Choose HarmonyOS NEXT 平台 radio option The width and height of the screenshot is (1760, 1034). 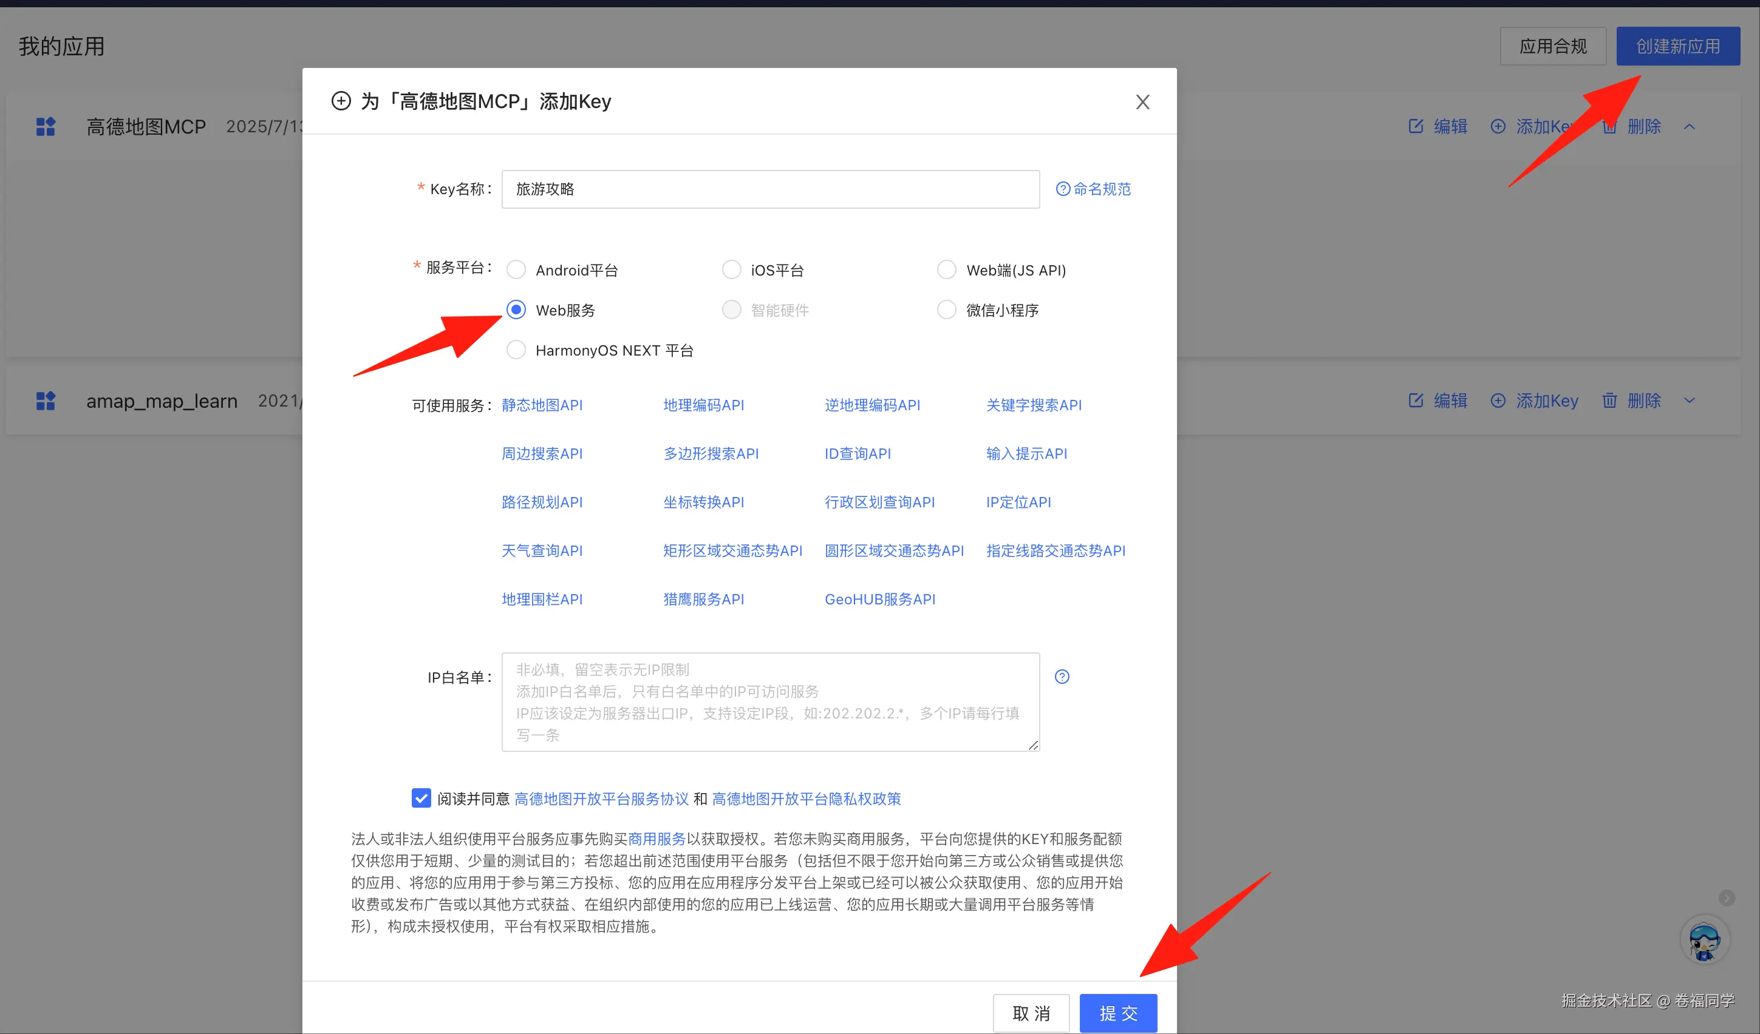(516, 350)
